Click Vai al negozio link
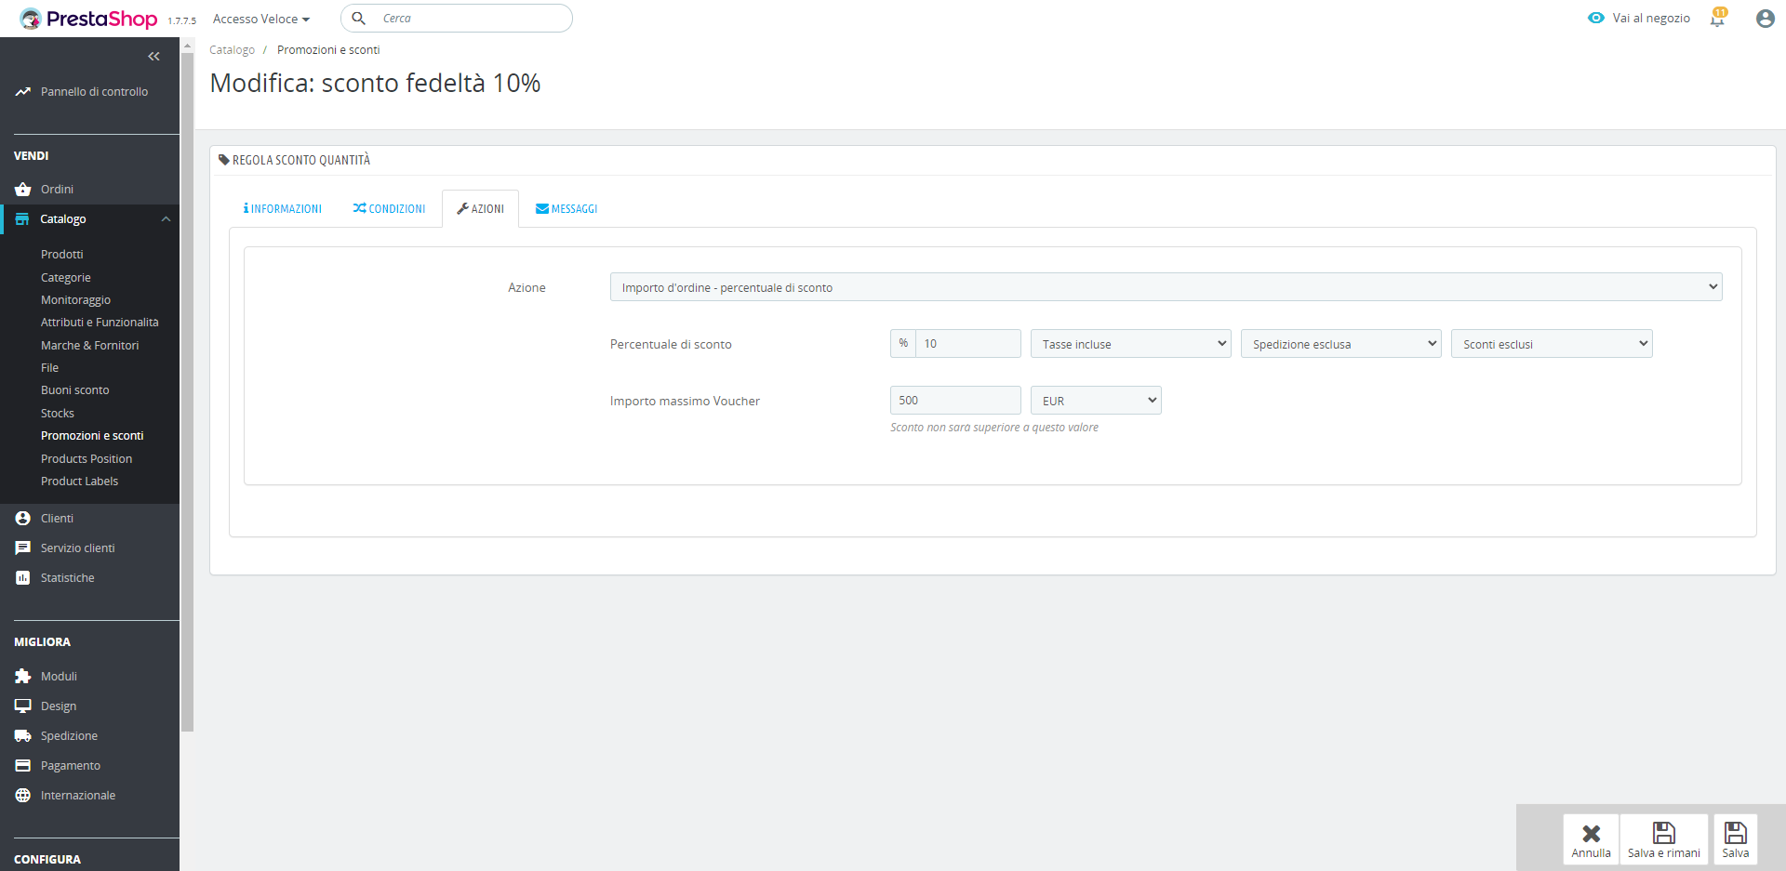The width and height of the screenshot is (1786, 871). [1651, 19]
